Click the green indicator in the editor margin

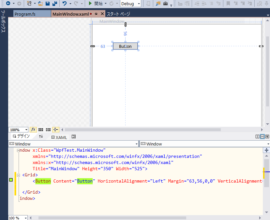coord(11,180)
